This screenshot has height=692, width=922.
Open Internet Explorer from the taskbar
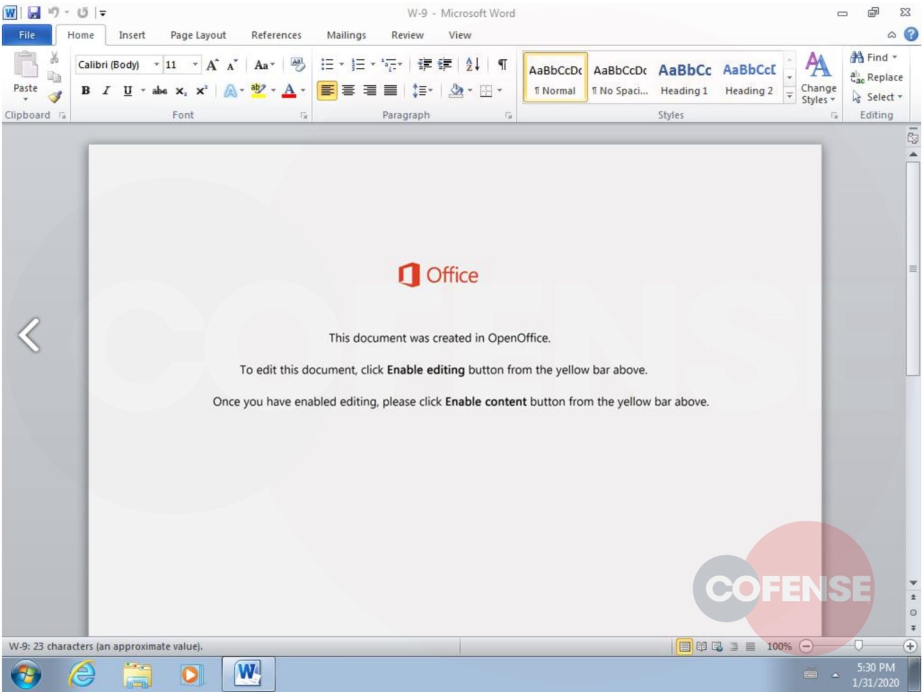pyautogui.click(x=82, y=674)
